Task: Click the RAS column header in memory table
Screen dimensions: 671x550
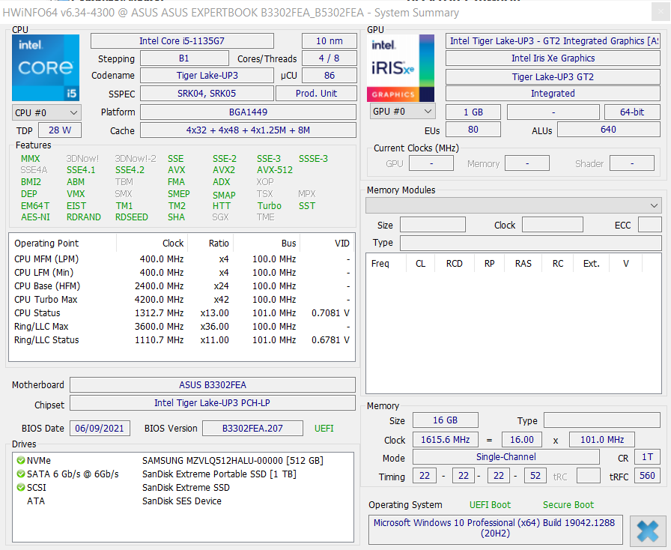Action: [523, 264]
